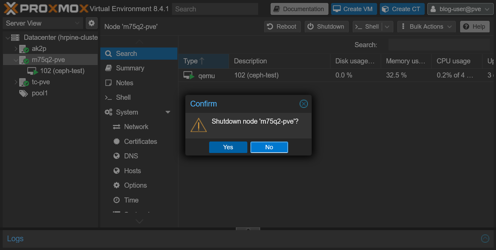Expand the ak2p node

click(16, 49)
